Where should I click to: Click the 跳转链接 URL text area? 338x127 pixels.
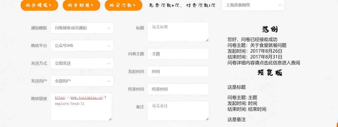point(81,107)
